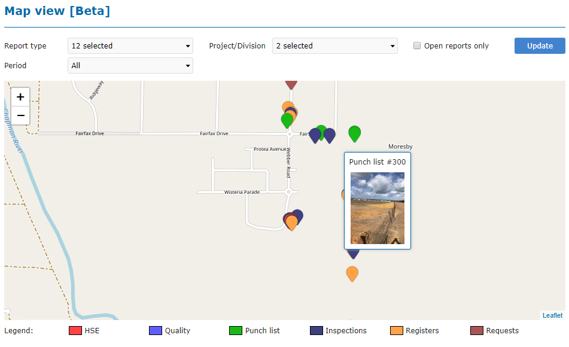This screenshot has width=569, height=347.
Task: Click the red HSE legend swatch
Action: tap(75, 331)
